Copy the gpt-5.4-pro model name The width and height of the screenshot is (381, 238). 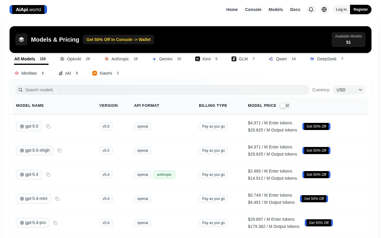[55, 223]
